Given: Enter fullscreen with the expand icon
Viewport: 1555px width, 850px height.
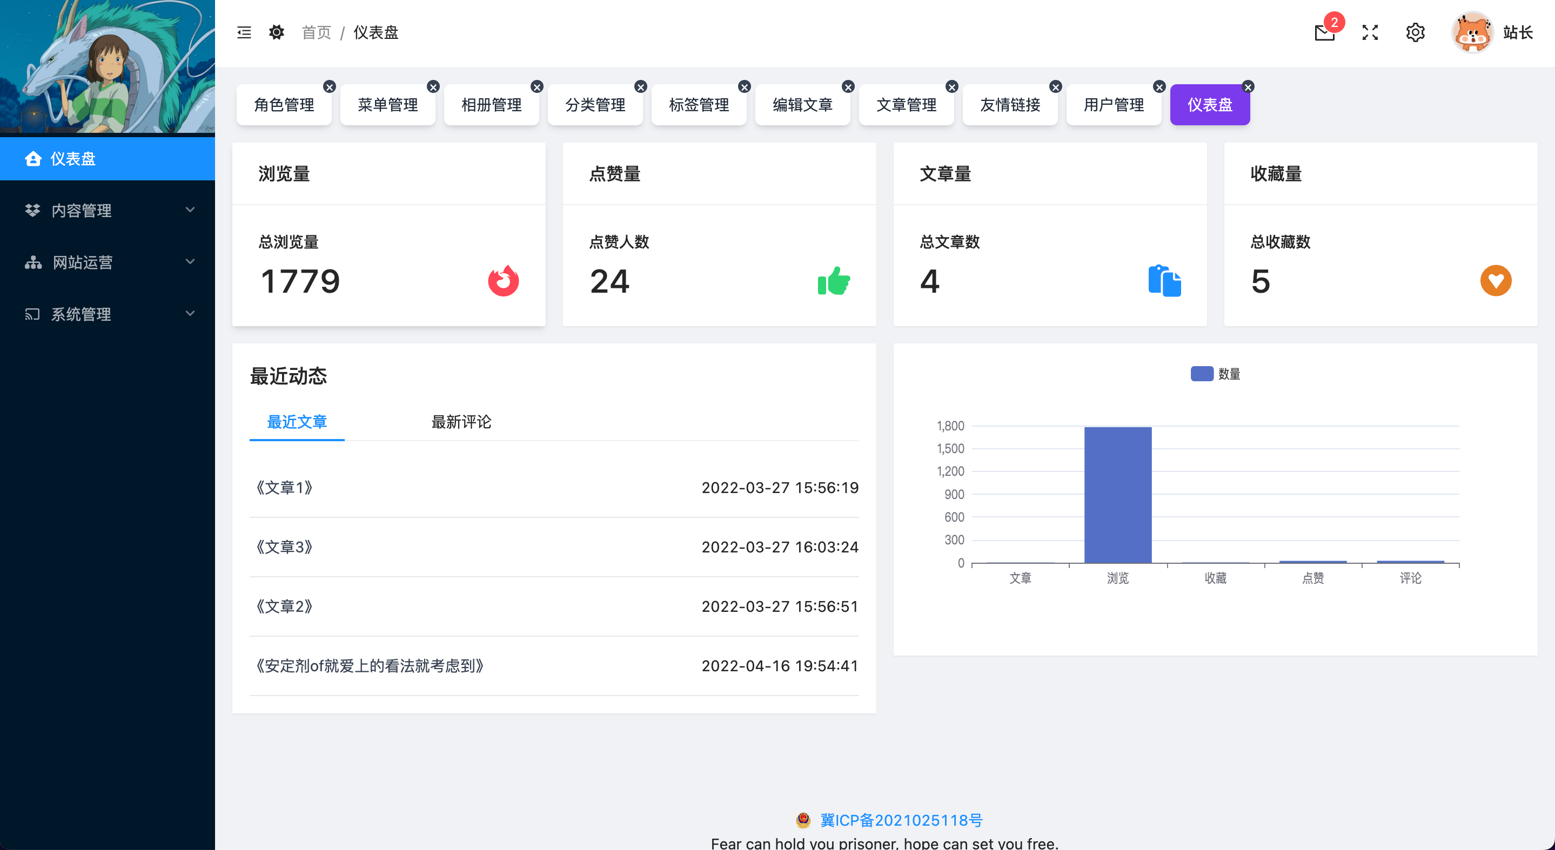Looking at the screenshot, I should (1370, 32).
